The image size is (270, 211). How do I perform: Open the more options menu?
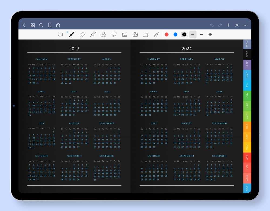245,25
